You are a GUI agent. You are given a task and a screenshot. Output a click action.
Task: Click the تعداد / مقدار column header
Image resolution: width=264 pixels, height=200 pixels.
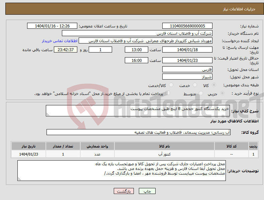(x=63, y=146)
